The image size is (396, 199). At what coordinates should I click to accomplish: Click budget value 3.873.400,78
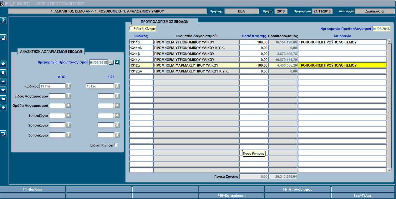pyautogui.click(x=283, y=54)
